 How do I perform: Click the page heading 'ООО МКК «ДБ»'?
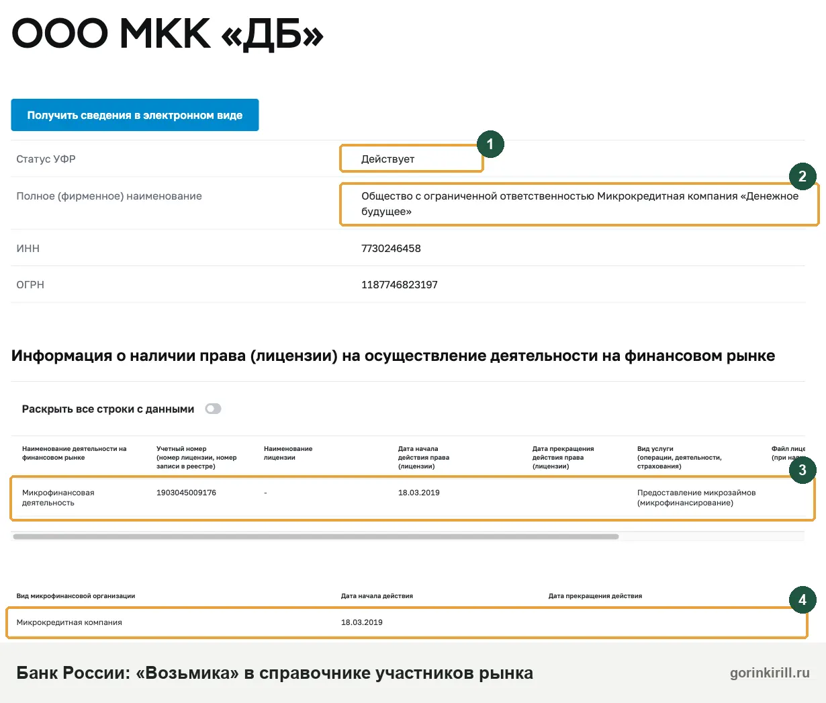(x=168, y=33)
